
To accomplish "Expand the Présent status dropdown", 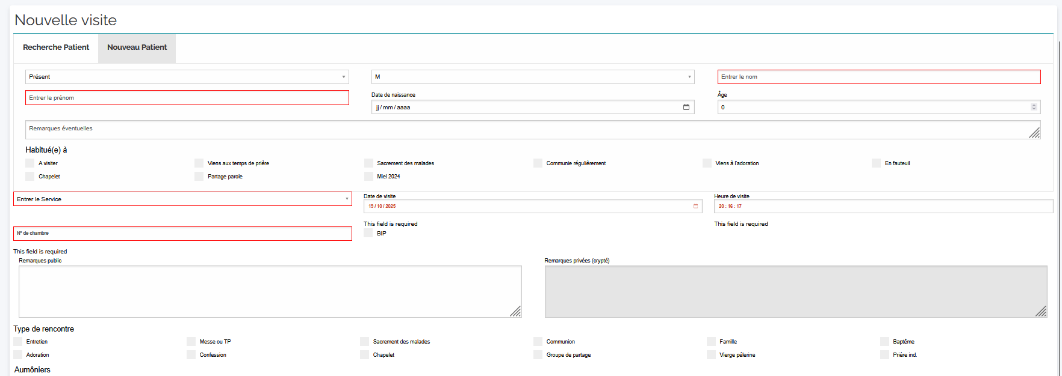I will coord(187,77).
